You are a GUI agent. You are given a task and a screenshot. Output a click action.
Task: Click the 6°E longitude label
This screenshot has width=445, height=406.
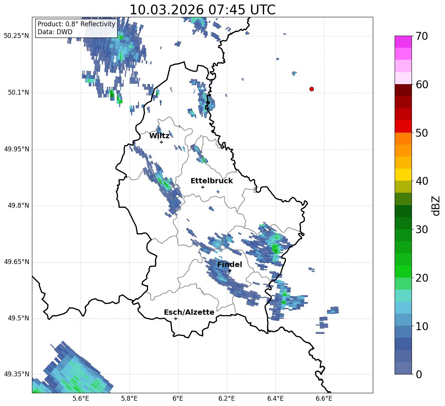[x=178, y=398]
